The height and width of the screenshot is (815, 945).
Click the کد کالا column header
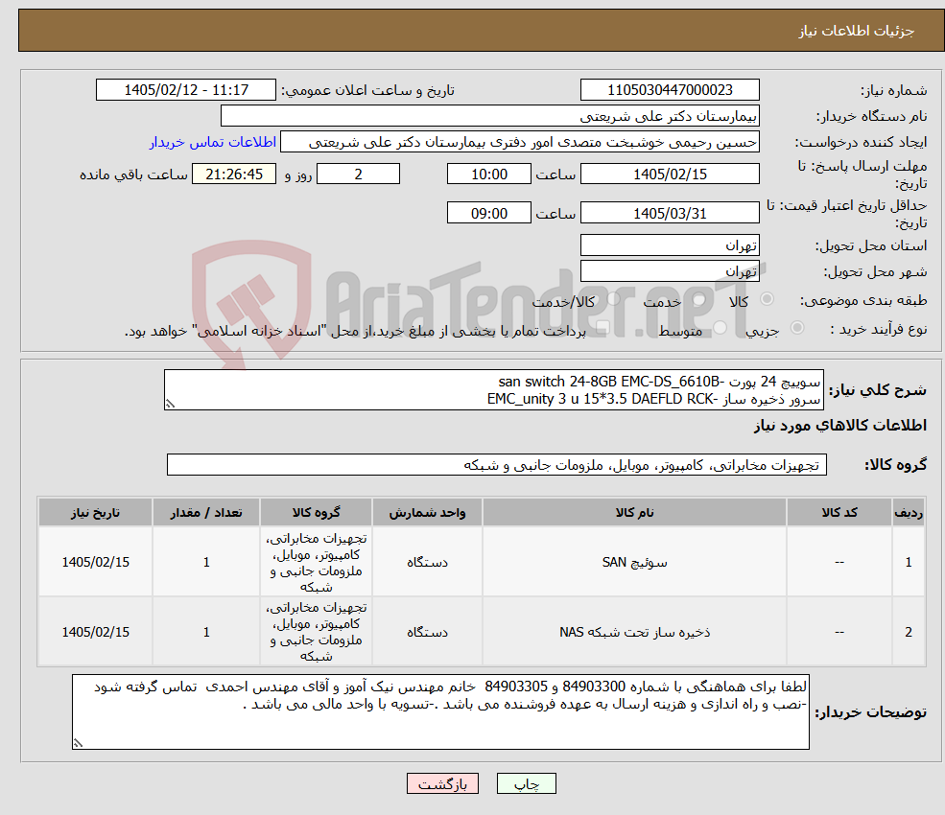(x=839, y=512)
